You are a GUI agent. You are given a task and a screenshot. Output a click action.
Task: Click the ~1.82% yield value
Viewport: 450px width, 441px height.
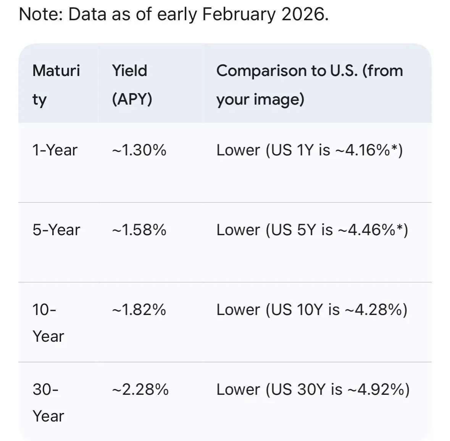point(139,310)
